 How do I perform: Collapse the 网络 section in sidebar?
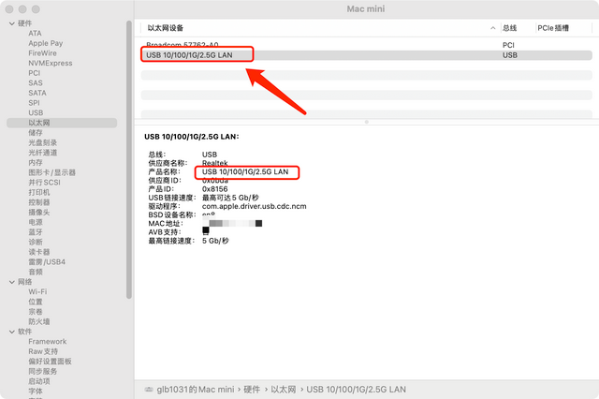pyautogui.click(x=12, y=282)
